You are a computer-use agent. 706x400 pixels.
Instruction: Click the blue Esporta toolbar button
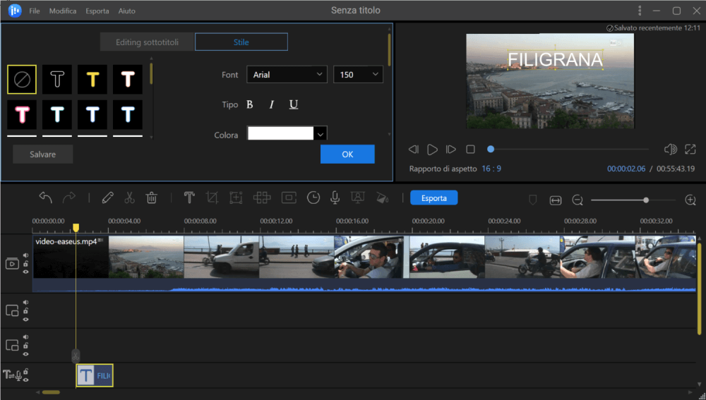434,198
